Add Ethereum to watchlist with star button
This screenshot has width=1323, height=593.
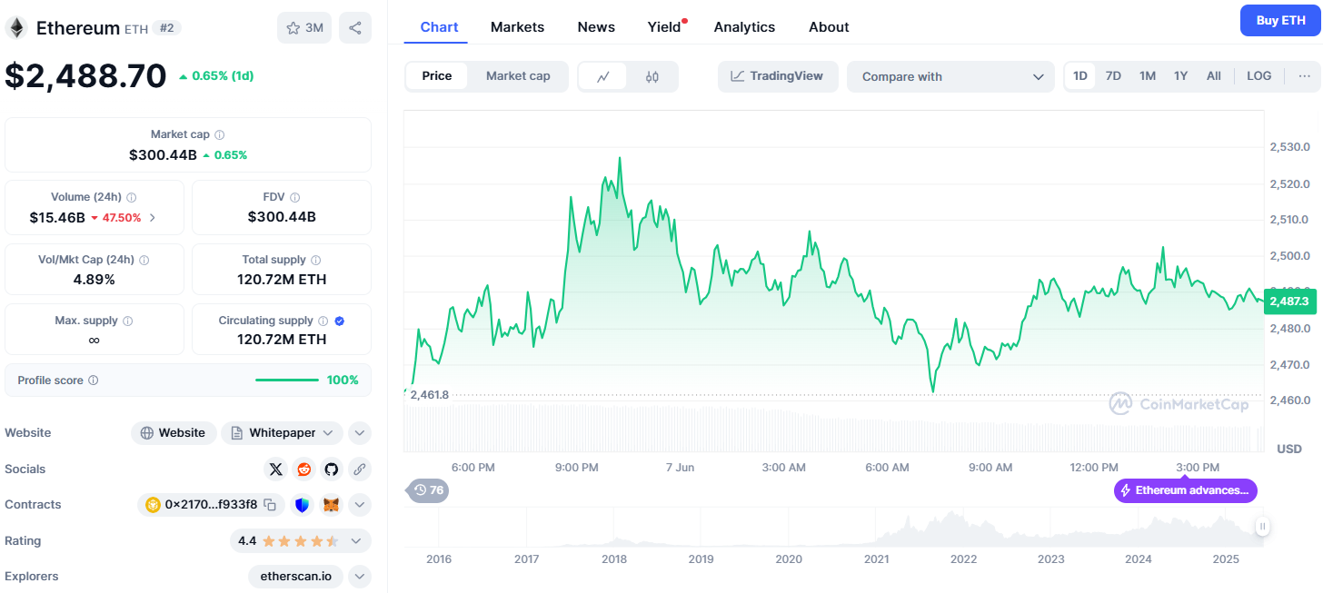coord(304,28)
